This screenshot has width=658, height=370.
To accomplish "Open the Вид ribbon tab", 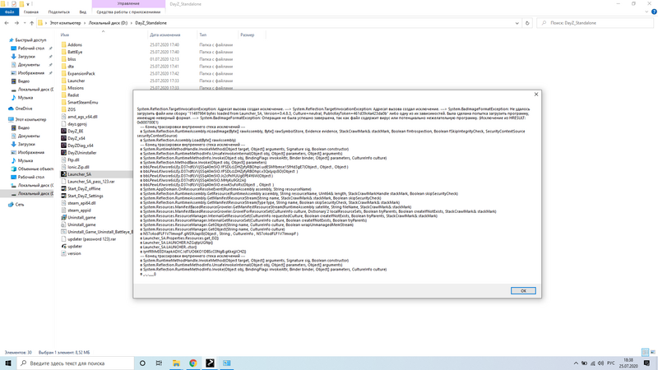I will (x=83, y=12).
